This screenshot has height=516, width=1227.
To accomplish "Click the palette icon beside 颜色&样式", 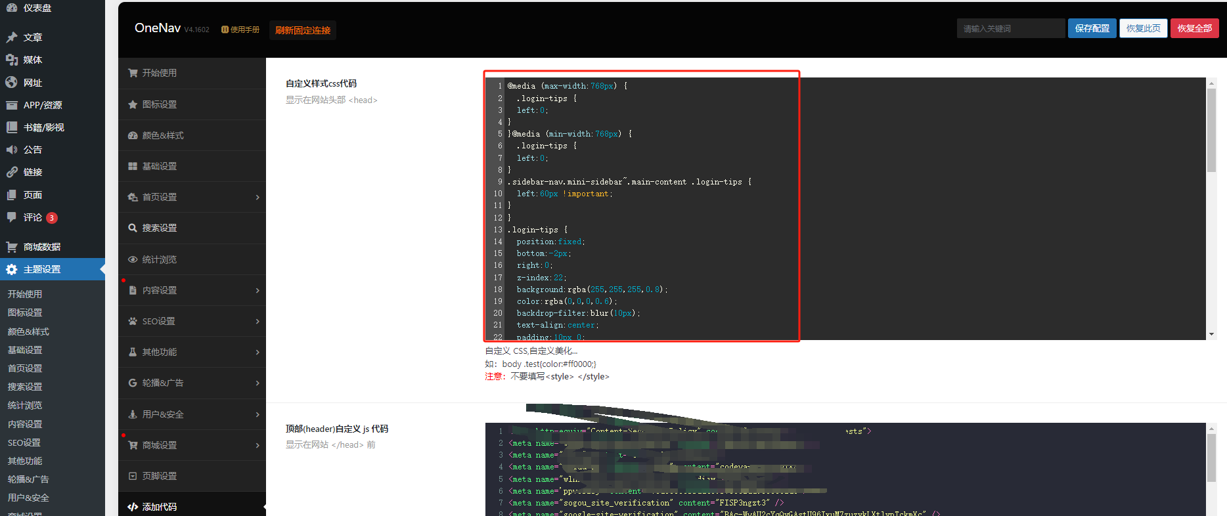I will point(133,135).
